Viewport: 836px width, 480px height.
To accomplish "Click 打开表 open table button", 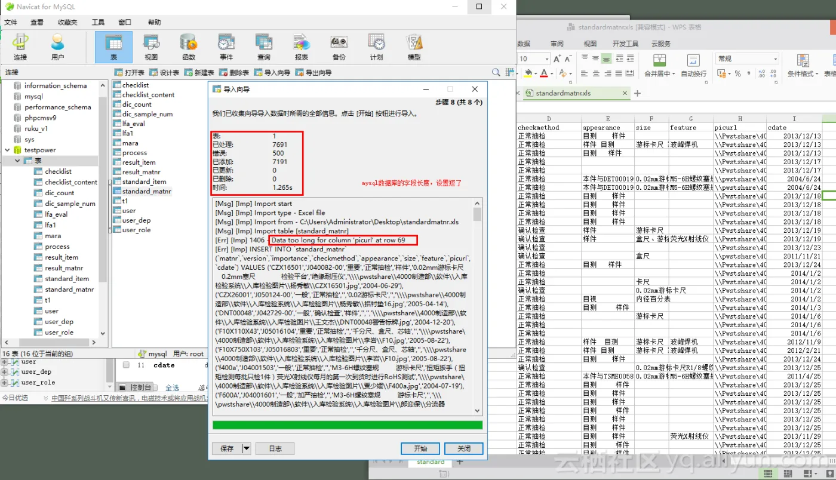I will coord(130,72).
